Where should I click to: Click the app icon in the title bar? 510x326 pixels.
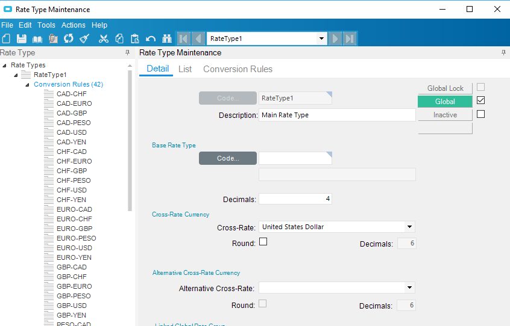(x=7, y=9)
